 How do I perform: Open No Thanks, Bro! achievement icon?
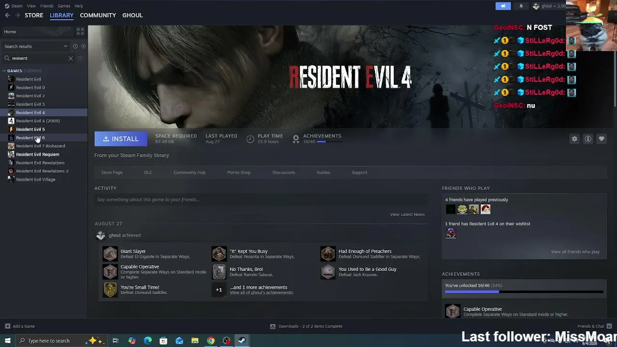pyautogui.click(x=219, y=272)
